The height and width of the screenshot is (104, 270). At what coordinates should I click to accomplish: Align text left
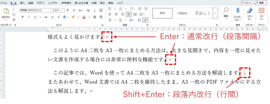tap(110, 14)
